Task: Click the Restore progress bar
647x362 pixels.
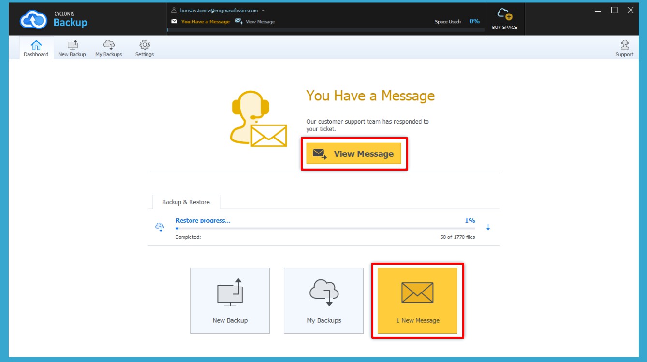Action: click(x=325, y=228)
